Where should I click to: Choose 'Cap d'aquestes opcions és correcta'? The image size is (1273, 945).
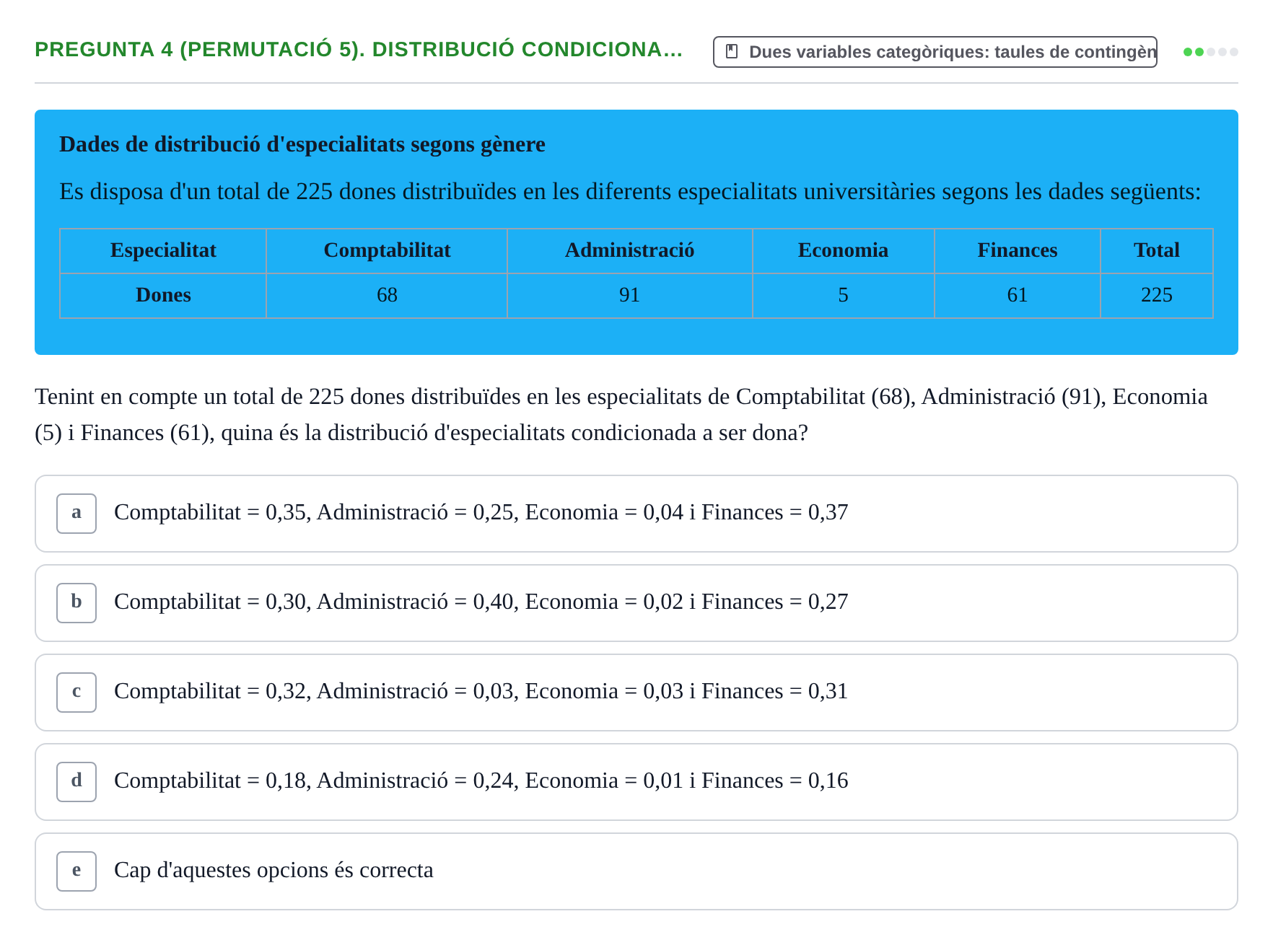[274, 870]
